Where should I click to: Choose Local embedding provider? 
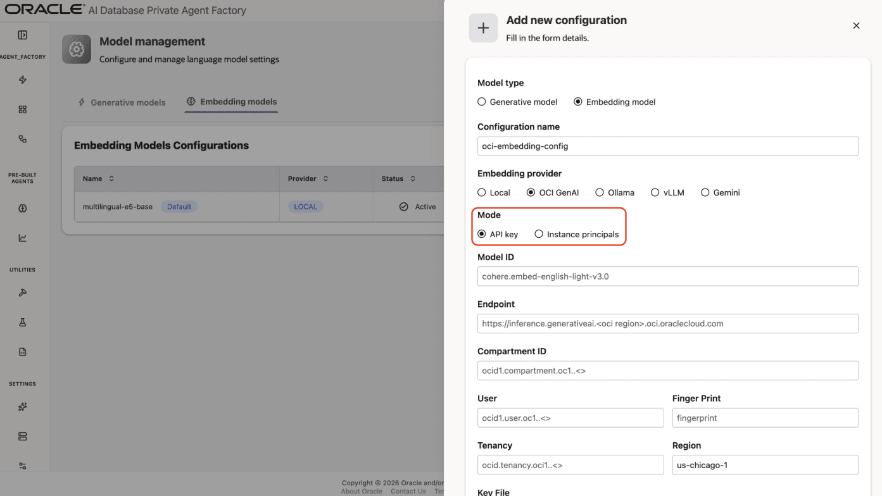click(481, 192)
